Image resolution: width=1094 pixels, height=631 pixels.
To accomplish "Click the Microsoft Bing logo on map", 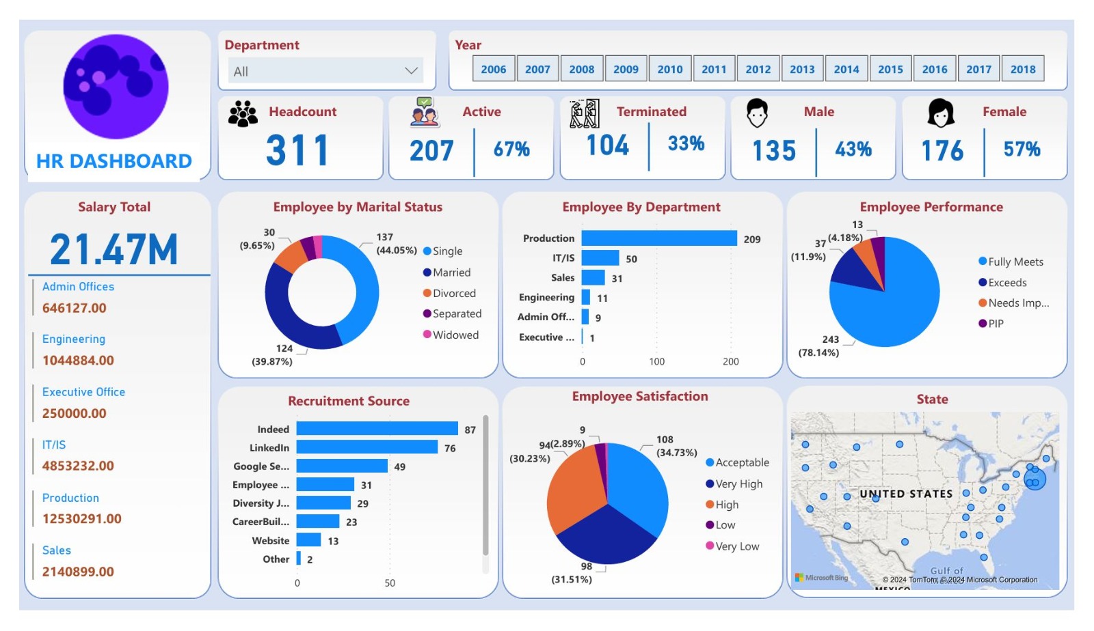I will point(822,578).
